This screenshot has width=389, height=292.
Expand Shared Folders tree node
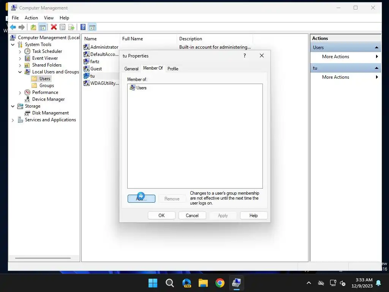pyautogui.click(x=20, y=65)
